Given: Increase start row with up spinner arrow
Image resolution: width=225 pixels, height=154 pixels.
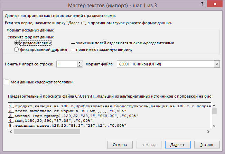Looking at the screenshot, I should point(80,62).
